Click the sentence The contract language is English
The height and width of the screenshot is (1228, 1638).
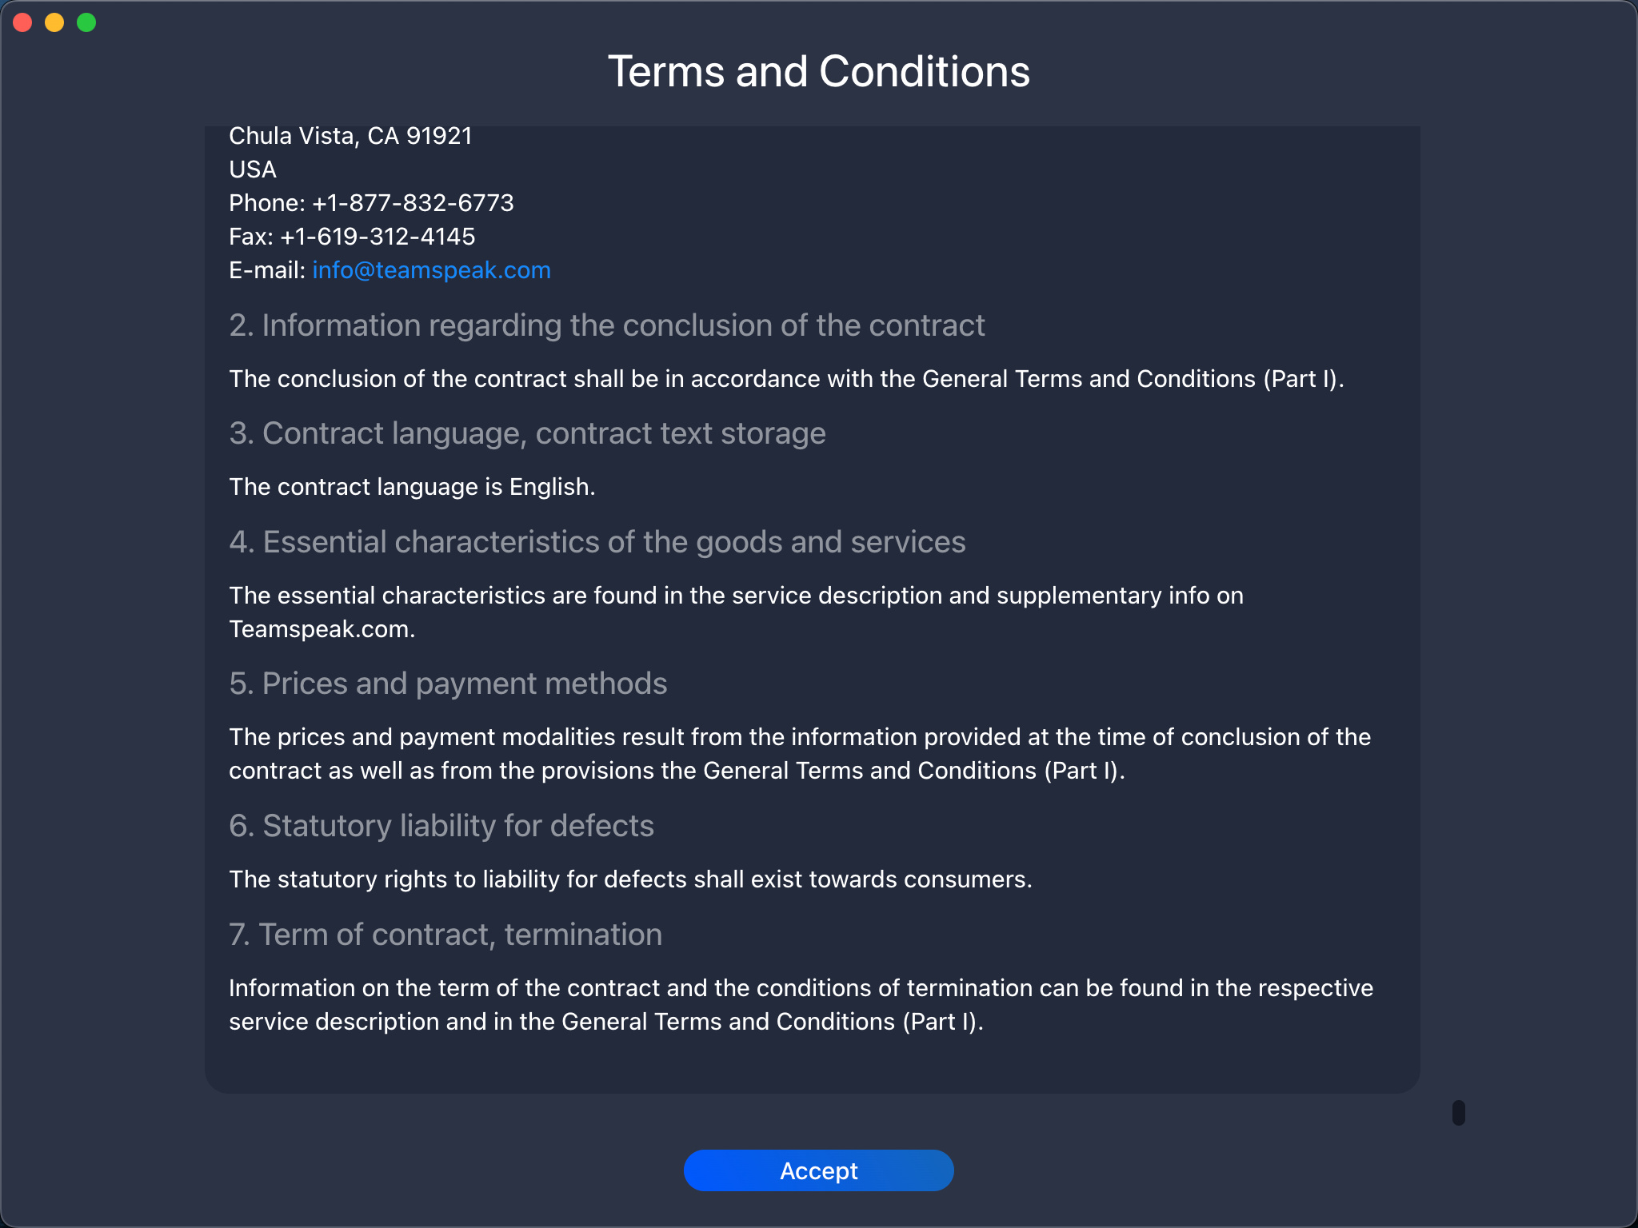[x=412, y=487]
